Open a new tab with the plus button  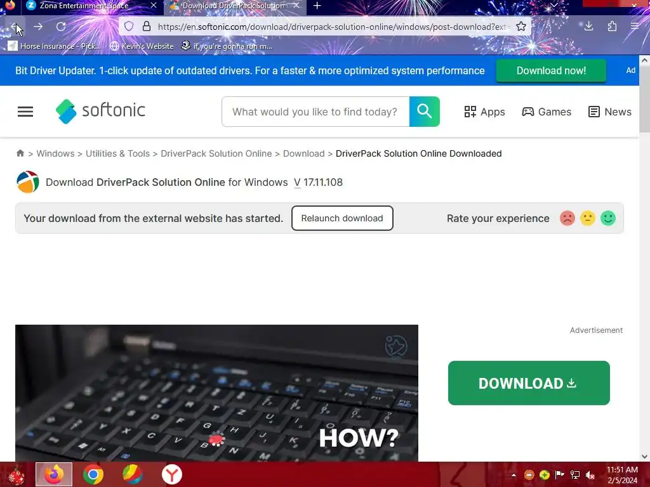pyautogui.click(x=317, y=6)
